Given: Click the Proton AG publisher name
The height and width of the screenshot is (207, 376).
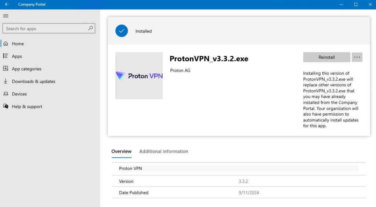Looking at the screenshot, I should [180, 71].
